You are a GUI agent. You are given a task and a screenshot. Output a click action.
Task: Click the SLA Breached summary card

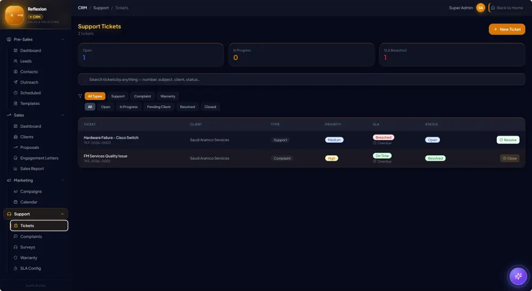(452, 55)
